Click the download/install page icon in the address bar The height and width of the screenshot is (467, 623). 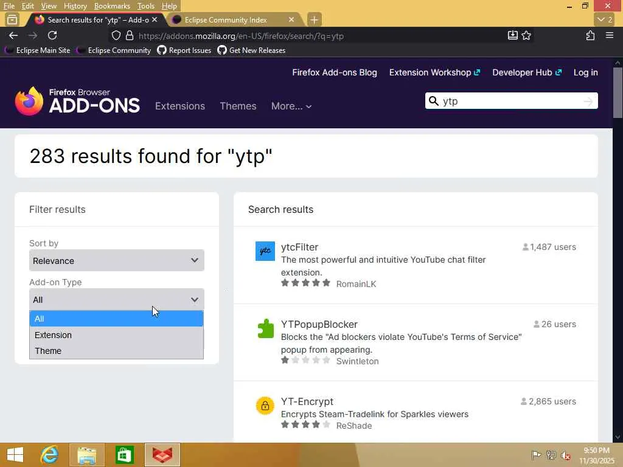pyautogui.click(x=512, y=35)
